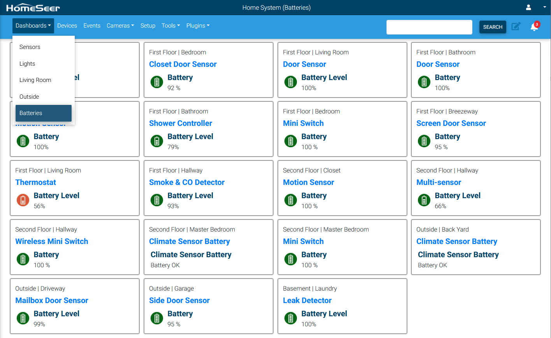The image size is (551, 338).
Task: Click the Leak Detector battery icon
Action: pyautogui.click(x=291, y=318)
